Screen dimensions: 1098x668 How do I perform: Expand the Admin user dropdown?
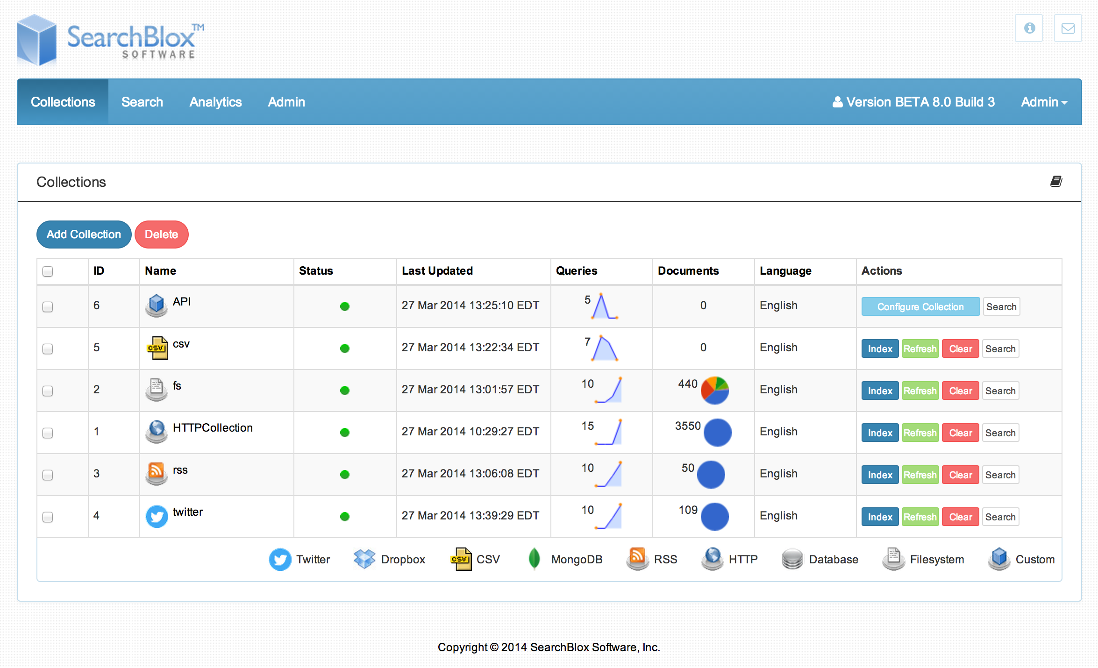1044,102
